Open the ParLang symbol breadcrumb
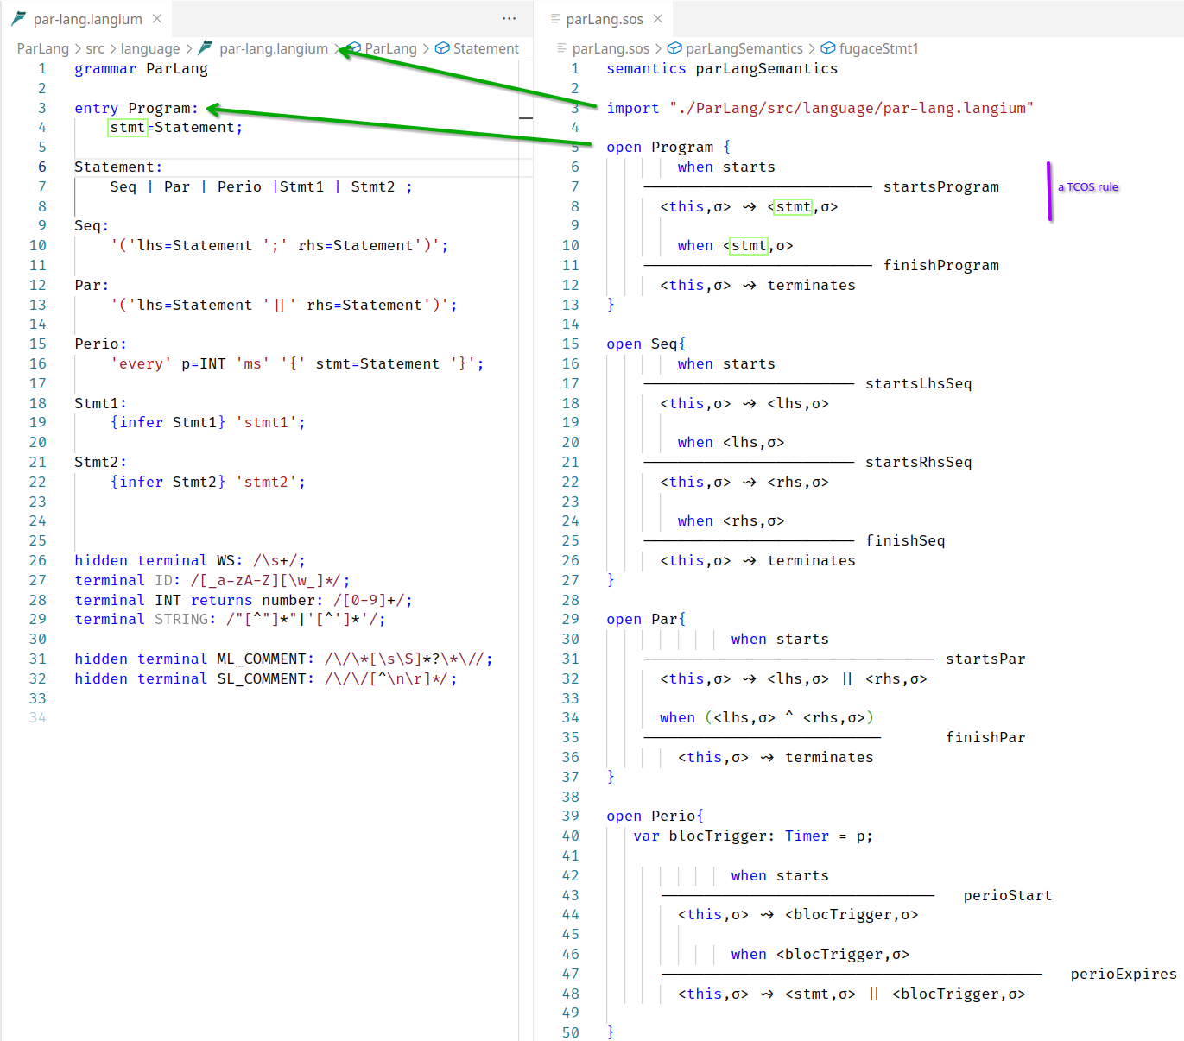Viewport: 1184px width, 1041px height. pyautogui.click(x=390, y=49)
